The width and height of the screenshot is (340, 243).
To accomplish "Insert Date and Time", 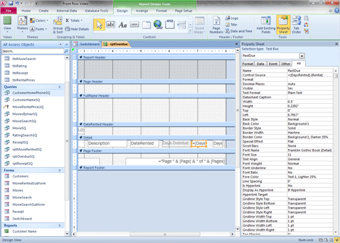I will coord(239,31).
